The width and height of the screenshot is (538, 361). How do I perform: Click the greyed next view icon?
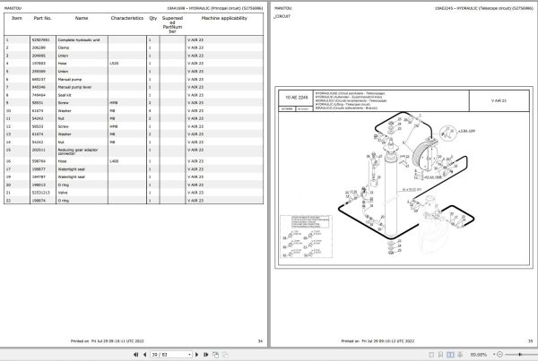tap(225, 355)
